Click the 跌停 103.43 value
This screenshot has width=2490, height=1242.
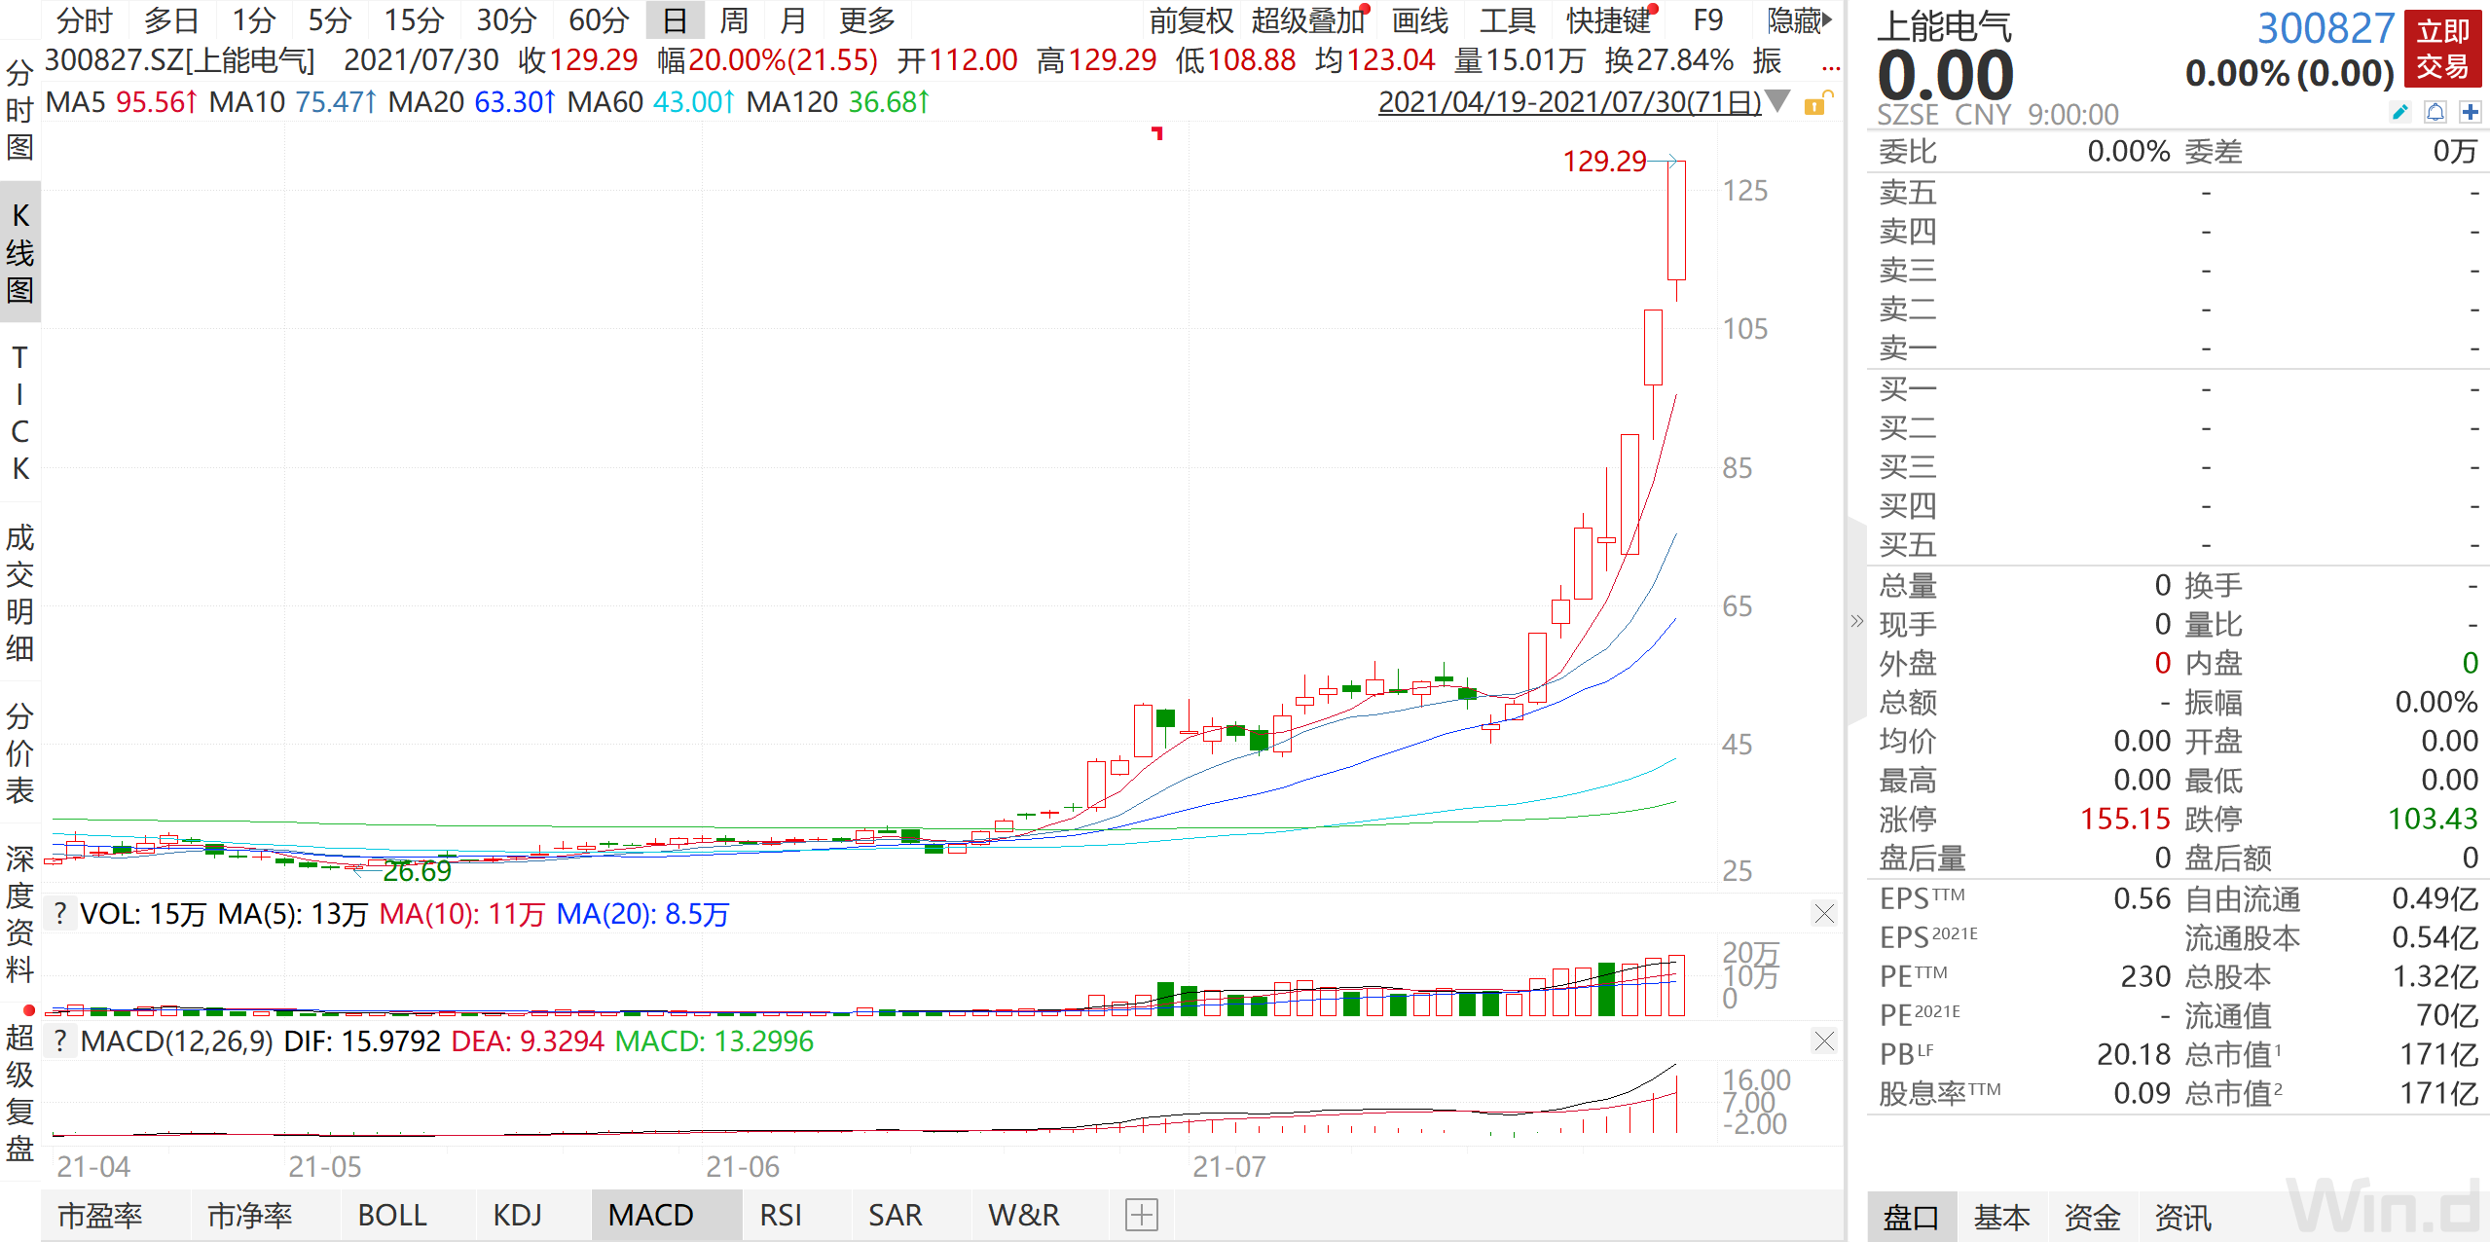[2432, 819]
